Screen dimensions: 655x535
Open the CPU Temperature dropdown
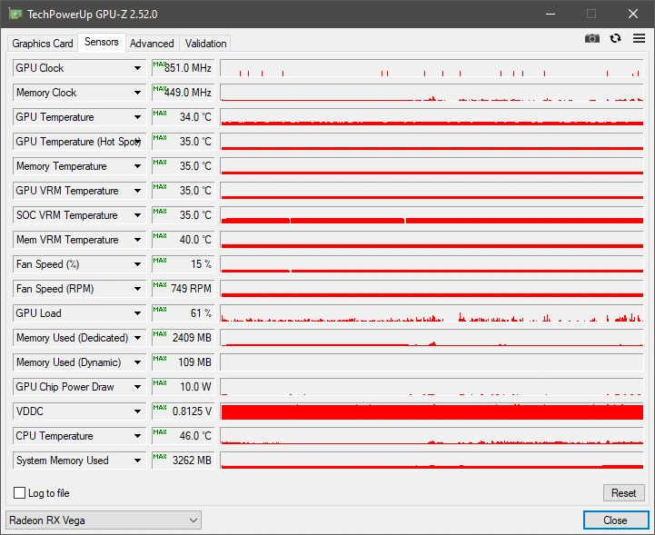(79, 436)
